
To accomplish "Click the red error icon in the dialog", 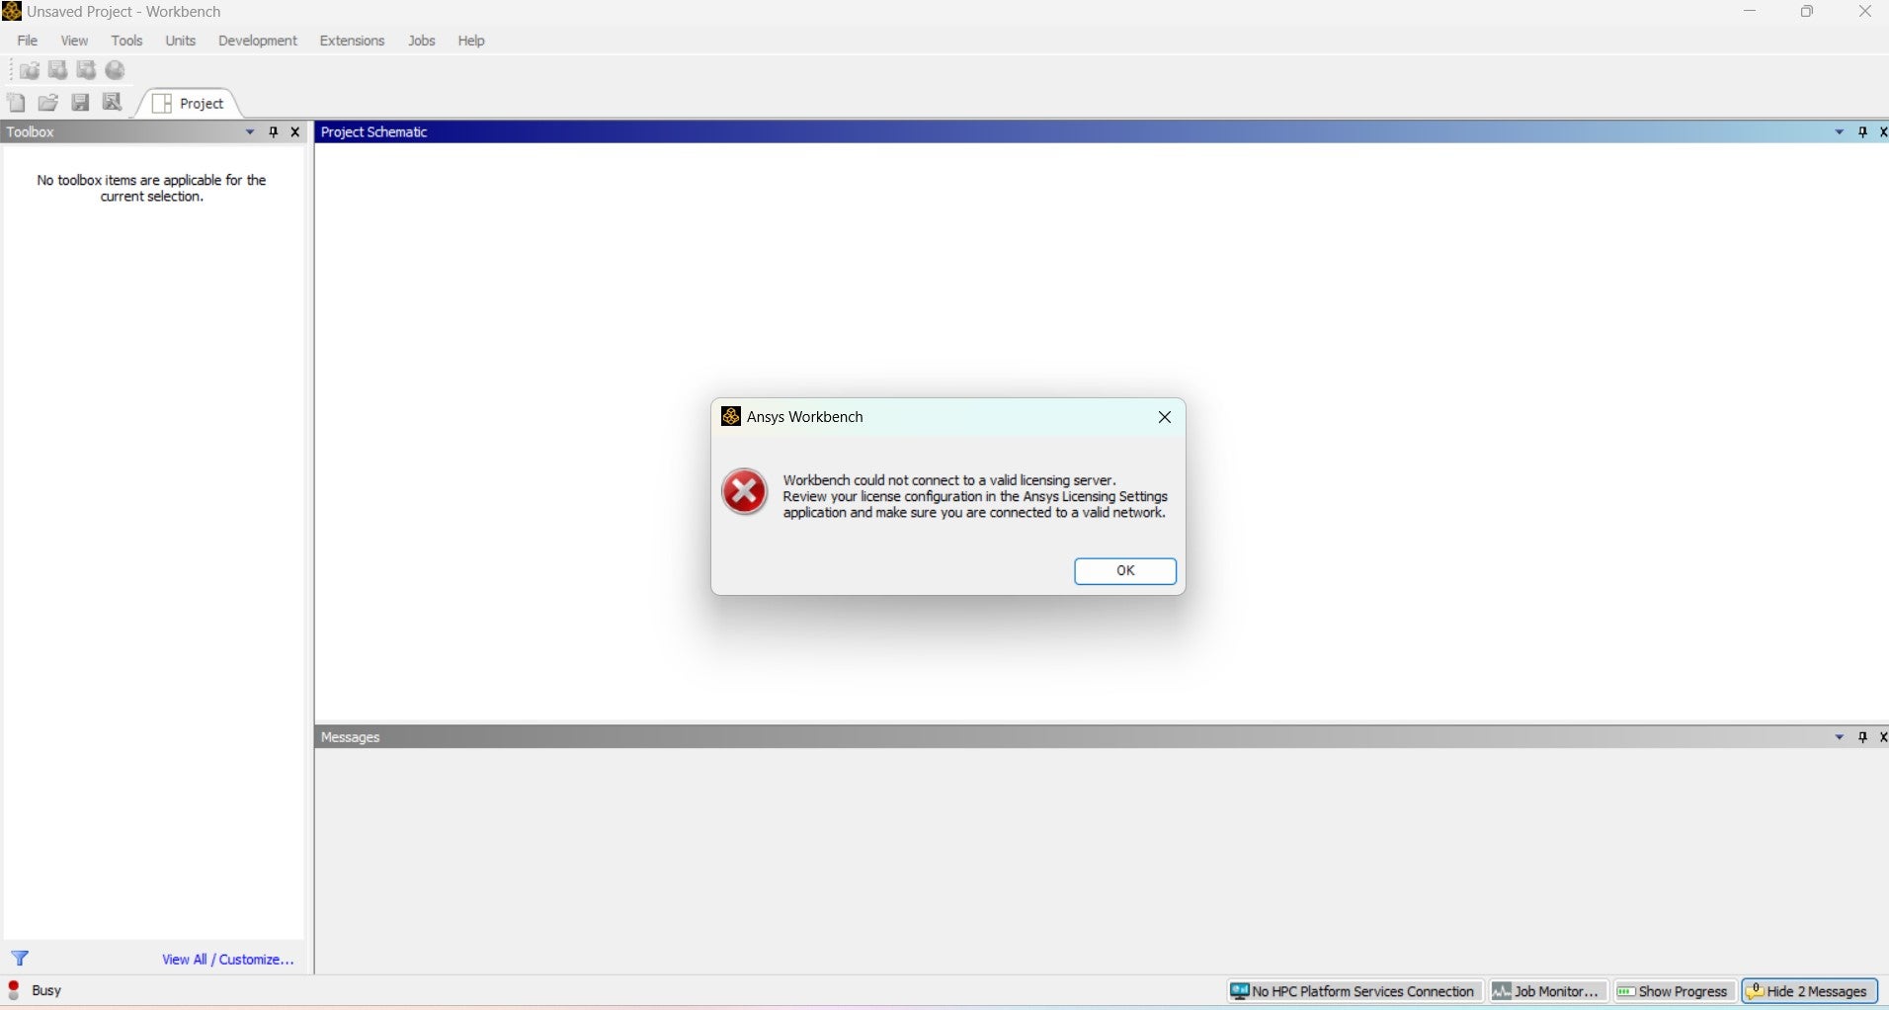I will pos(744,492).
